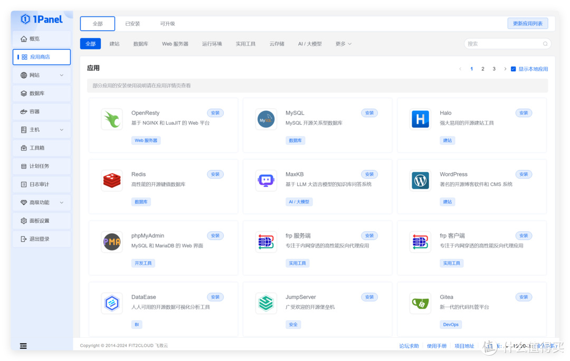Click the Halo app icon
This screenshot has height=361, width=570.
[420, 119]
